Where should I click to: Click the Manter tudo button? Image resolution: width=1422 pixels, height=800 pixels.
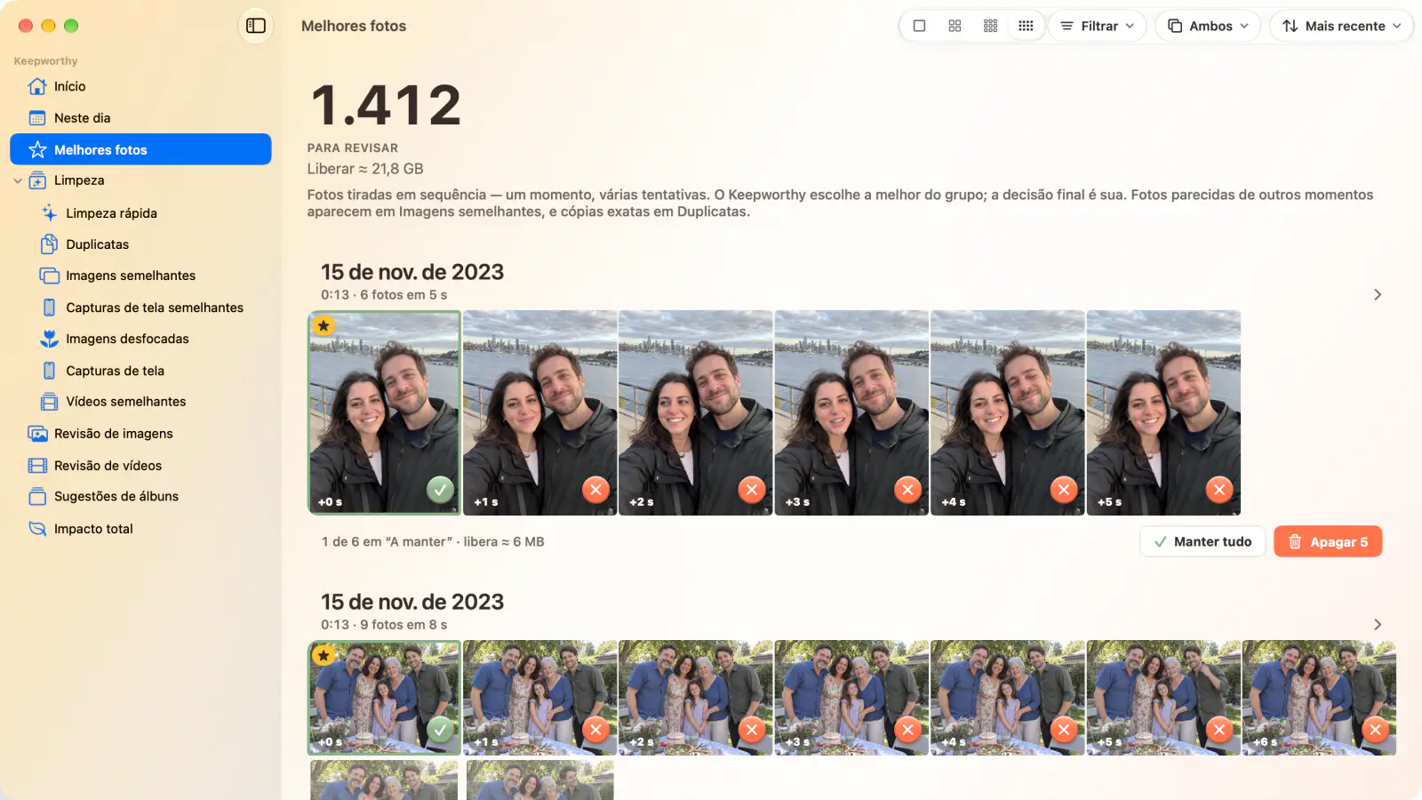(x=1202, y=541)
